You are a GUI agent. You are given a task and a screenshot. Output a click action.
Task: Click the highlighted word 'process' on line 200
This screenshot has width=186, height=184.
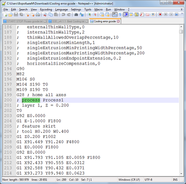[31, 100]
